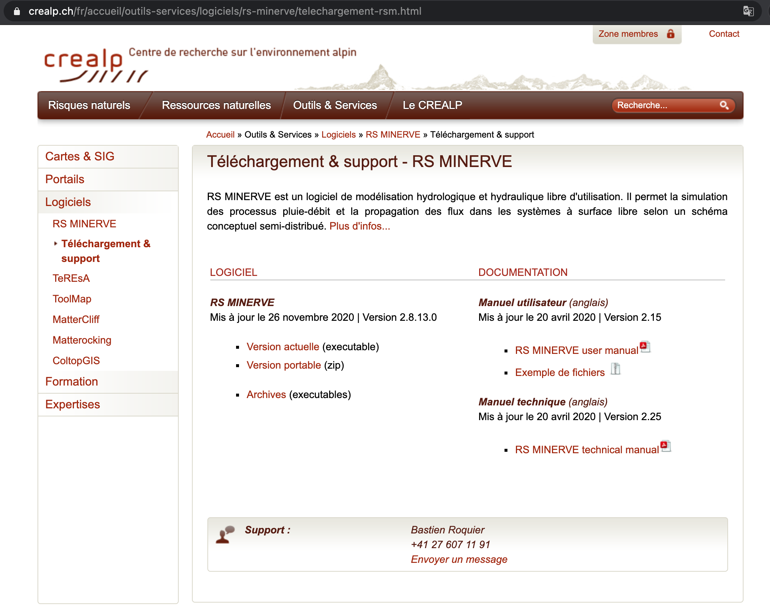Open the Zone membres link
Image resolution: width=770 pixels, height=607 pixels.
pos(637,34)
